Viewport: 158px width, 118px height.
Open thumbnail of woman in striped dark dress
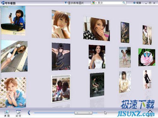[61, 57]
